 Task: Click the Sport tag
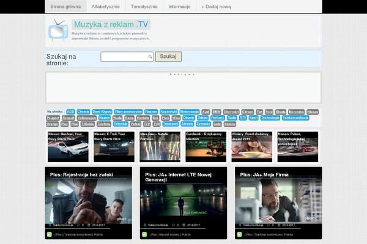point(253,118)
